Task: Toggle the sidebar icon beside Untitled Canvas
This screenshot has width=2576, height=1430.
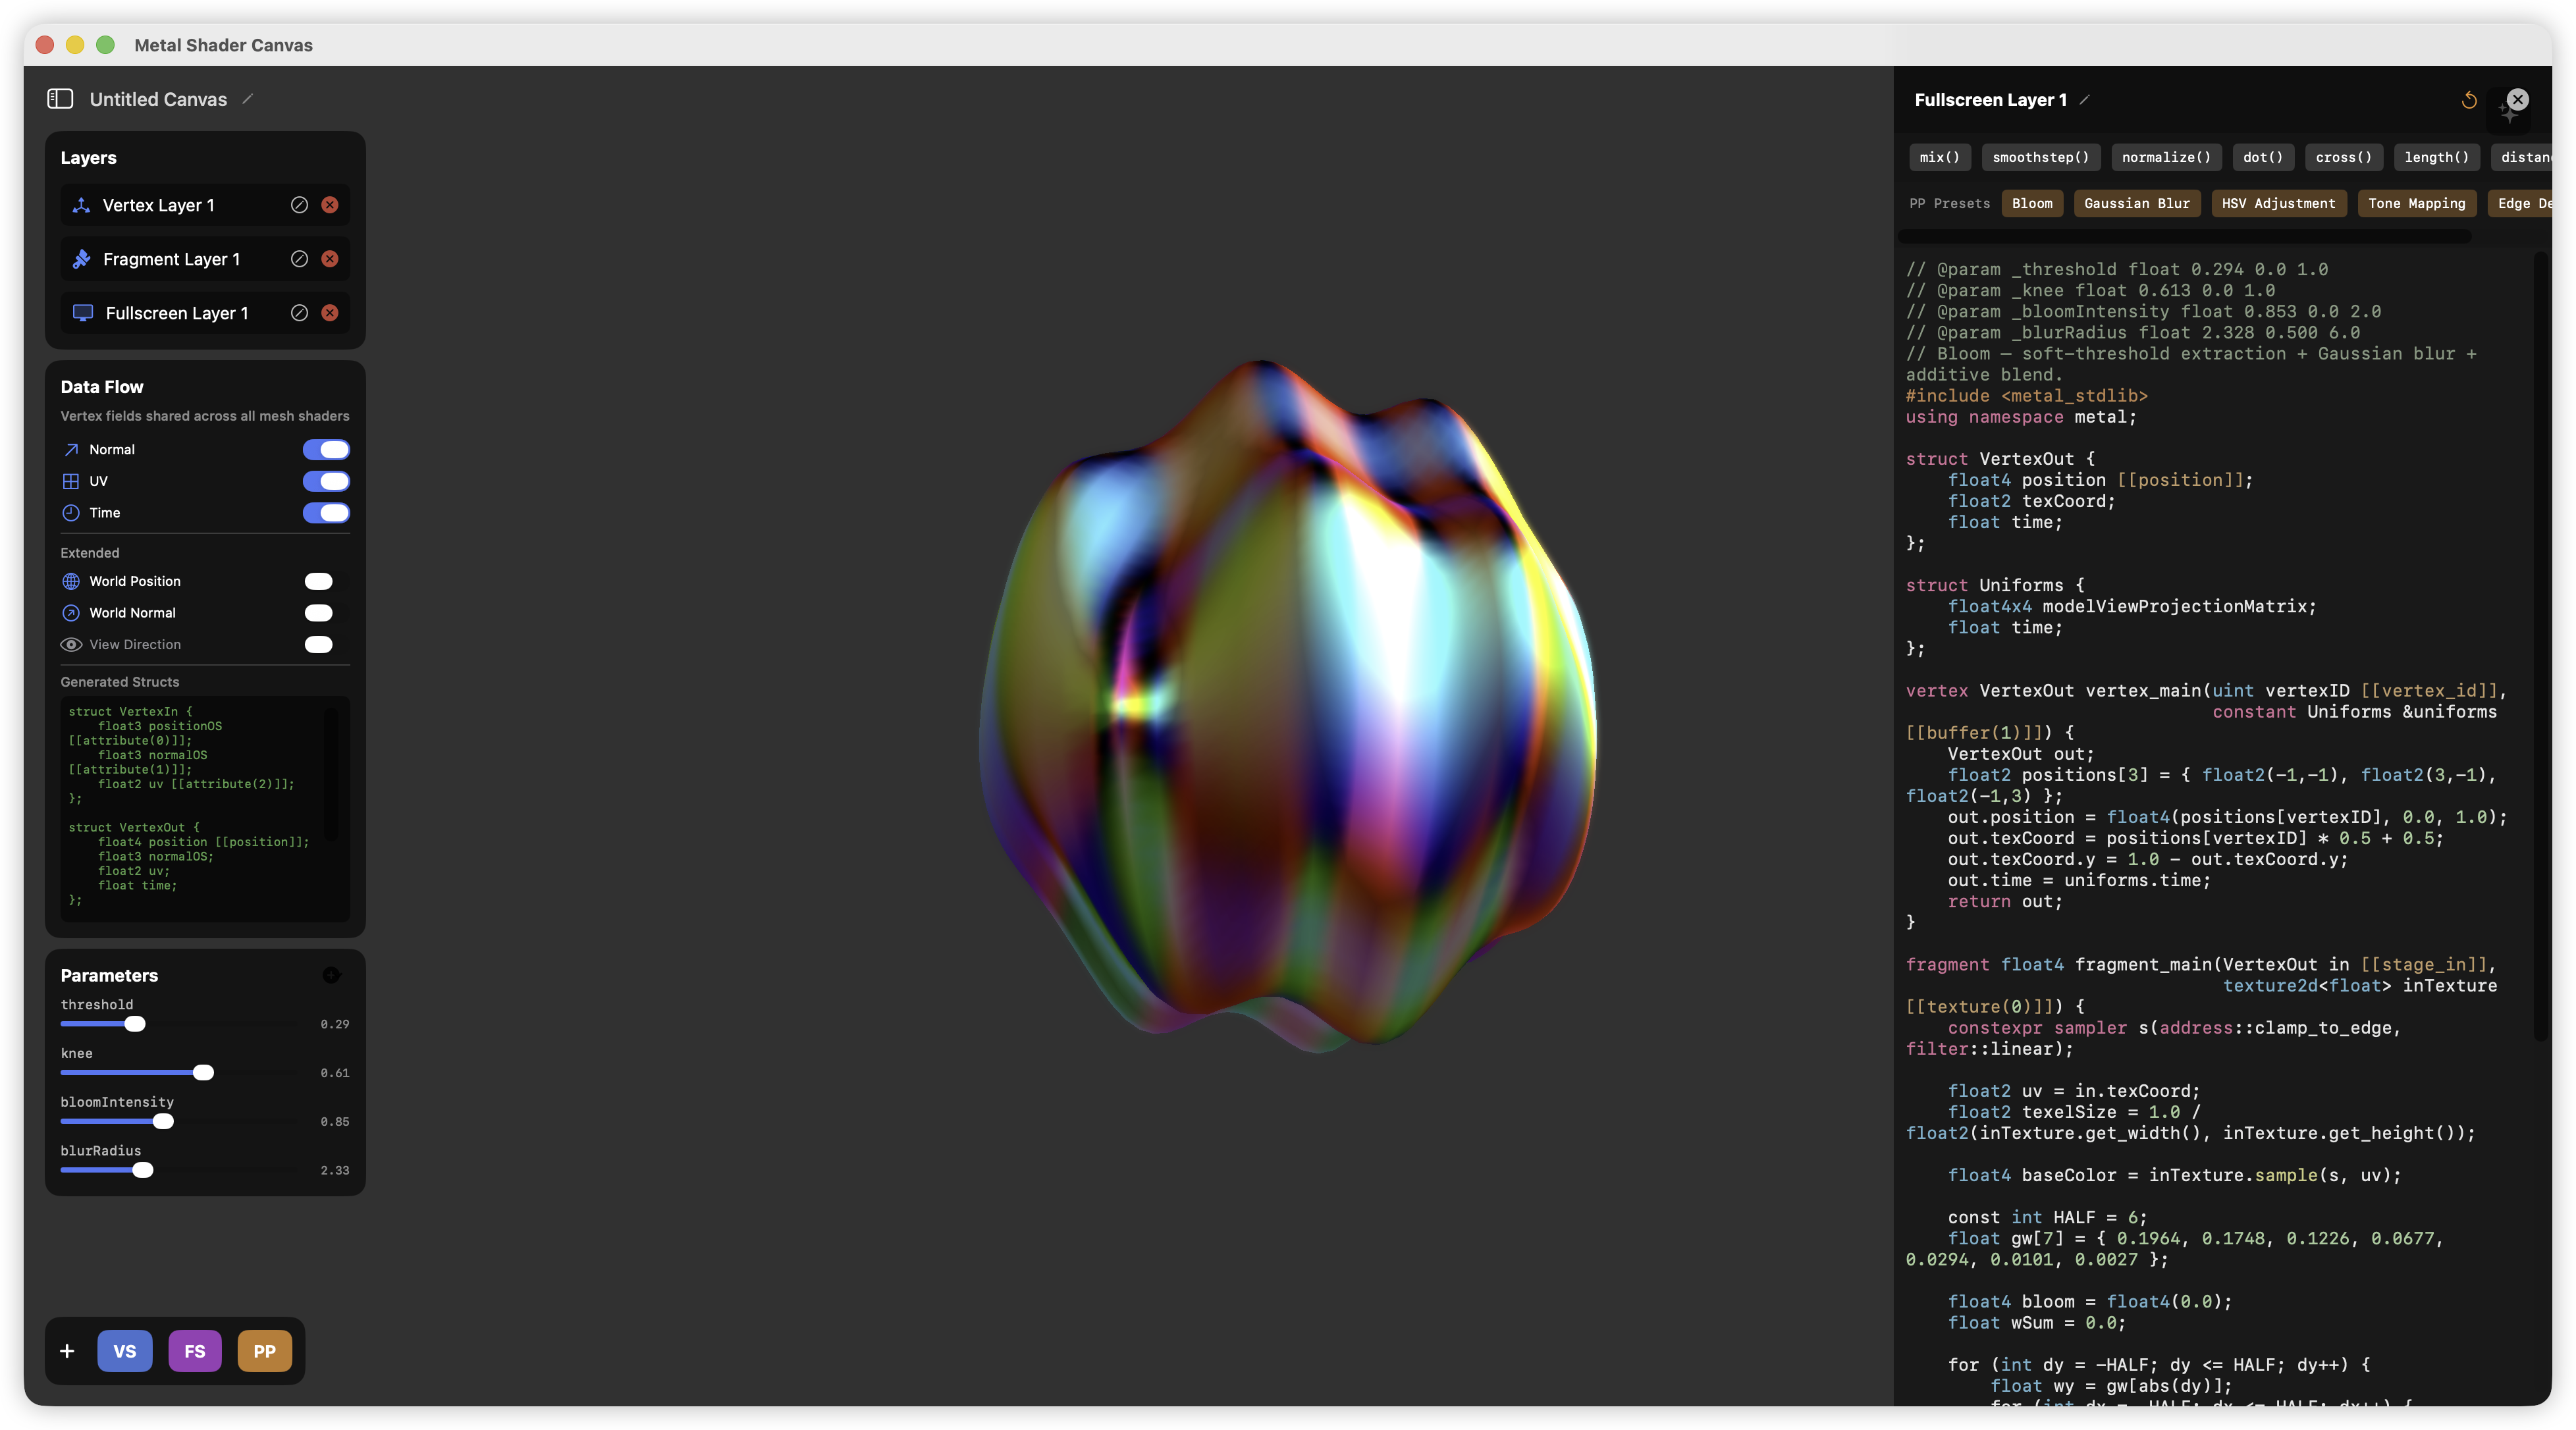Action: 61,99
